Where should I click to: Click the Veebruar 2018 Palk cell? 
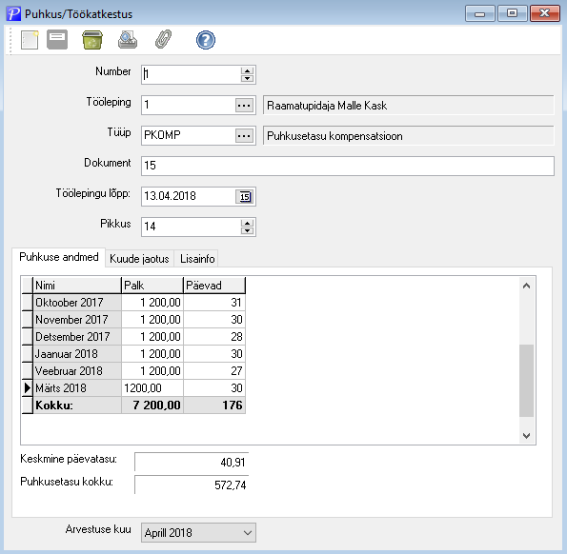point(152,371)
